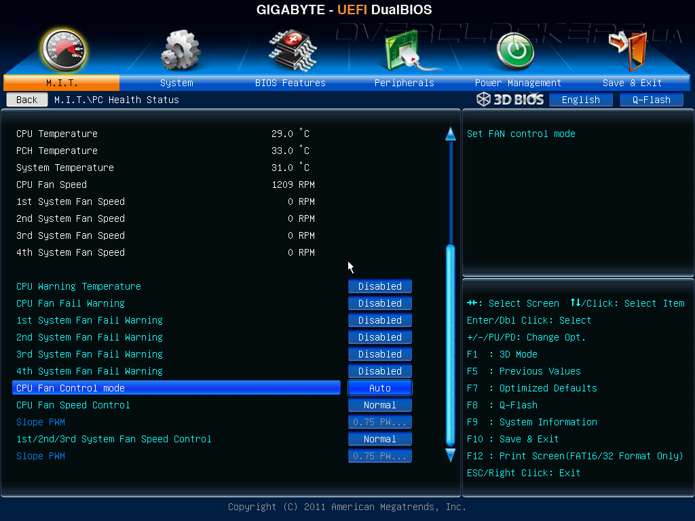This screenshot has width=695, height=521.
Task: Click the scrollbar up arrow
Action: point(451,134)
